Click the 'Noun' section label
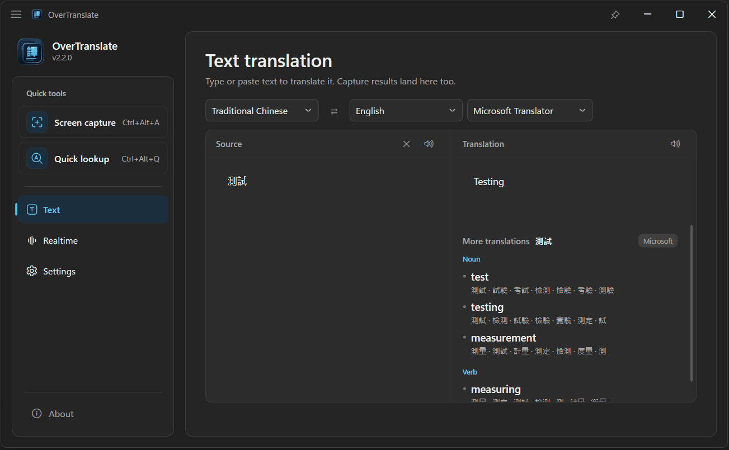The width and height of the screenshot is (729, 450). coord(471,259)
